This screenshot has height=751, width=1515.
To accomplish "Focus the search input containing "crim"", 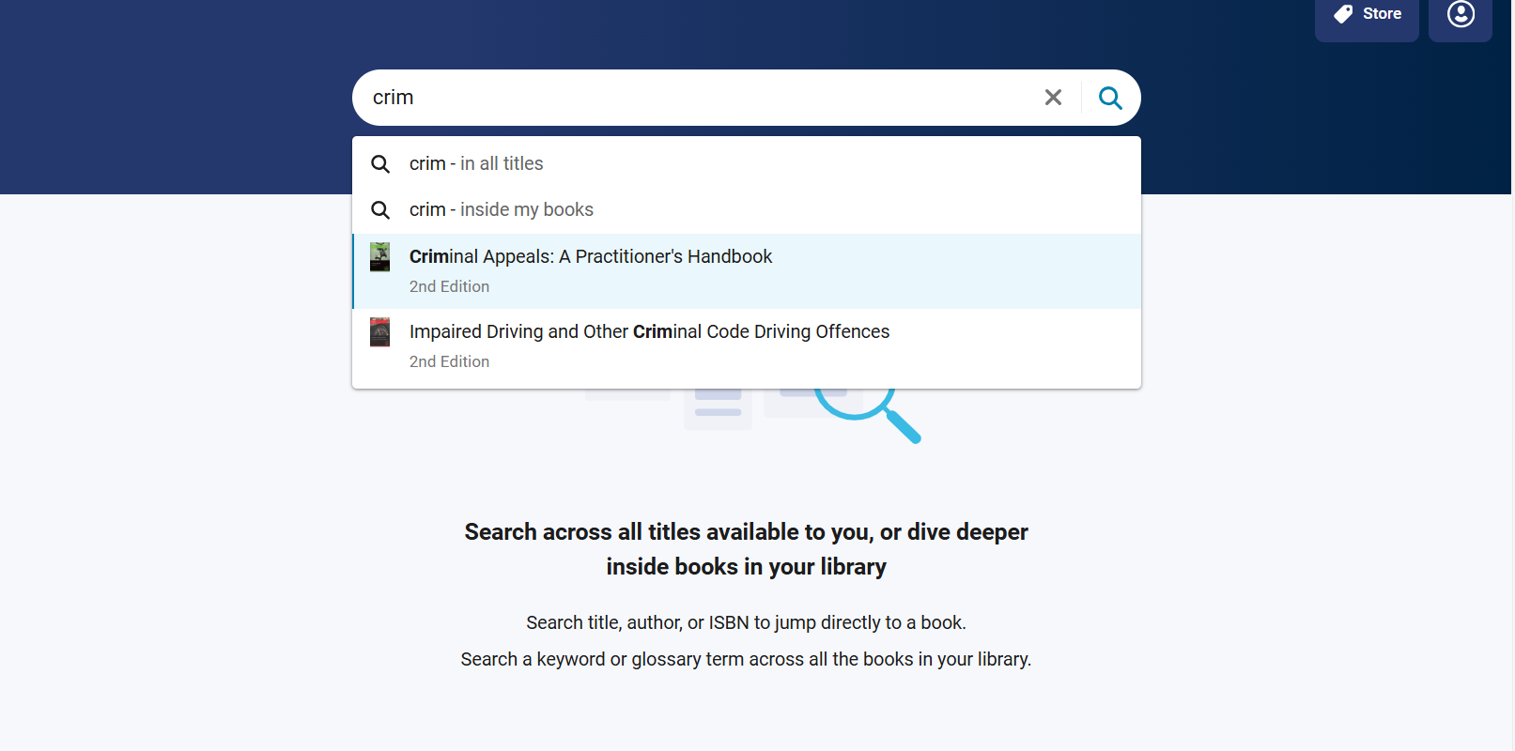I will point(695,98).
